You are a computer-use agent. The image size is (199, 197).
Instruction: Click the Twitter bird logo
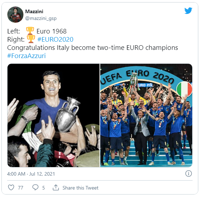188,11
